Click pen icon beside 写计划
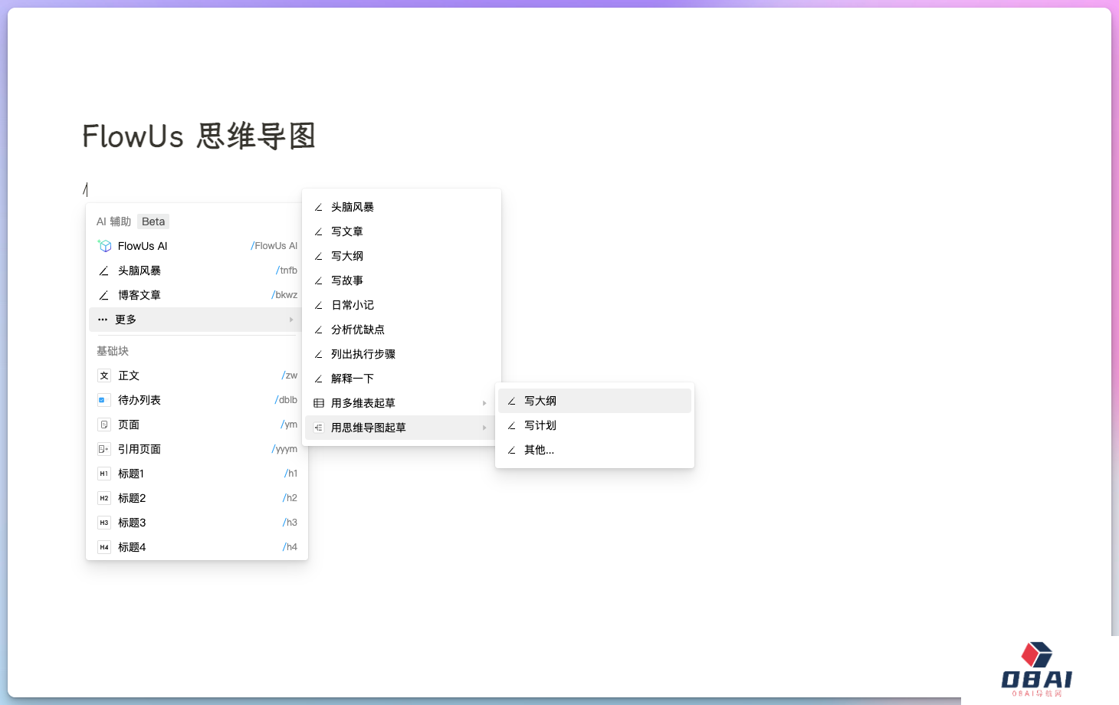 point(511,425)
